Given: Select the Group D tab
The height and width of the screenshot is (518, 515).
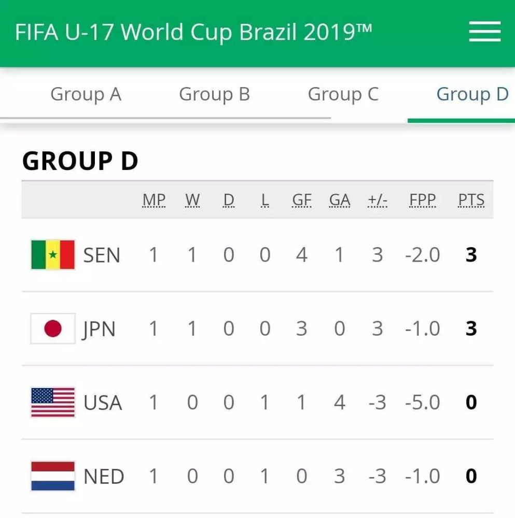Looking at the screenshot, I should pyautogui.click(x=472, y=94).
